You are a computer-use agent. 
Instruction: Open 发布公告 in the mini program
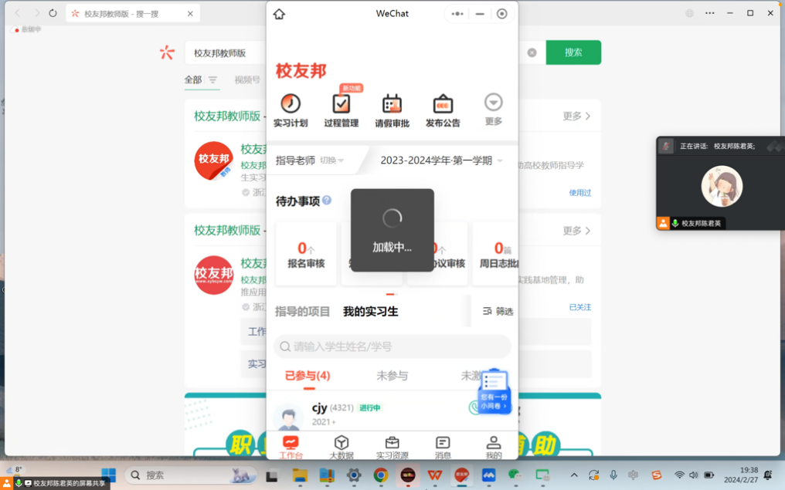click(x=443, y=110)
